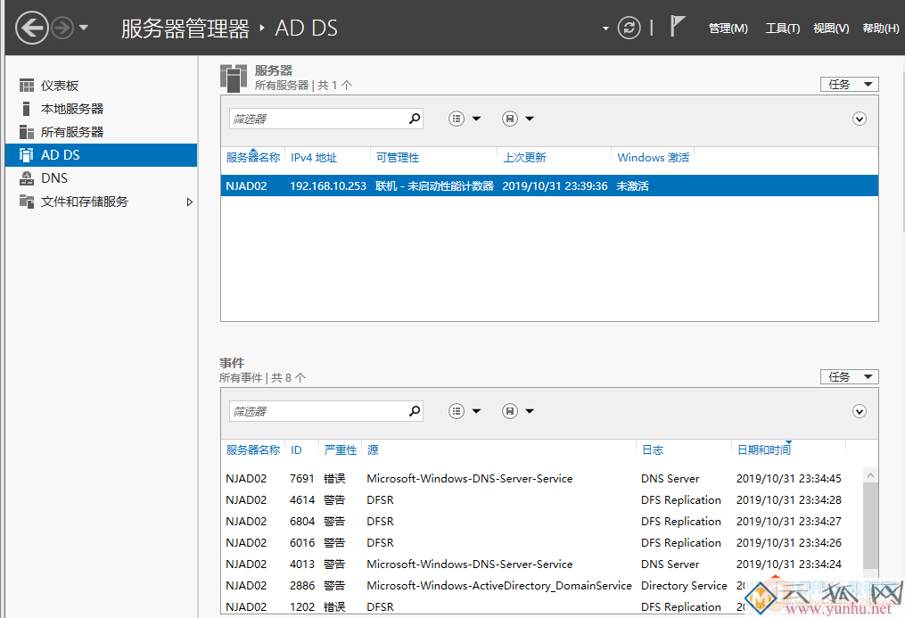Screen dimensions: 905x618
Task: Expand 文件和存储服务 submenu arrow
Action: pyautogui.click(x=189, y=202)
